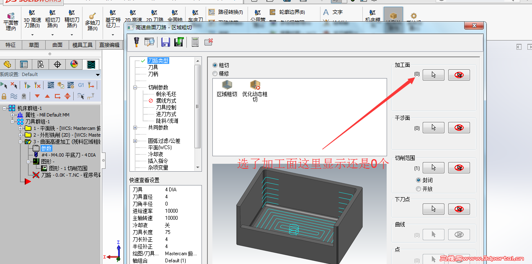Image resolution: width=532 pixels, height=264 pixels.
Task: Open 平面管理 plane manager in ribbon
Action: click(10, 21)
